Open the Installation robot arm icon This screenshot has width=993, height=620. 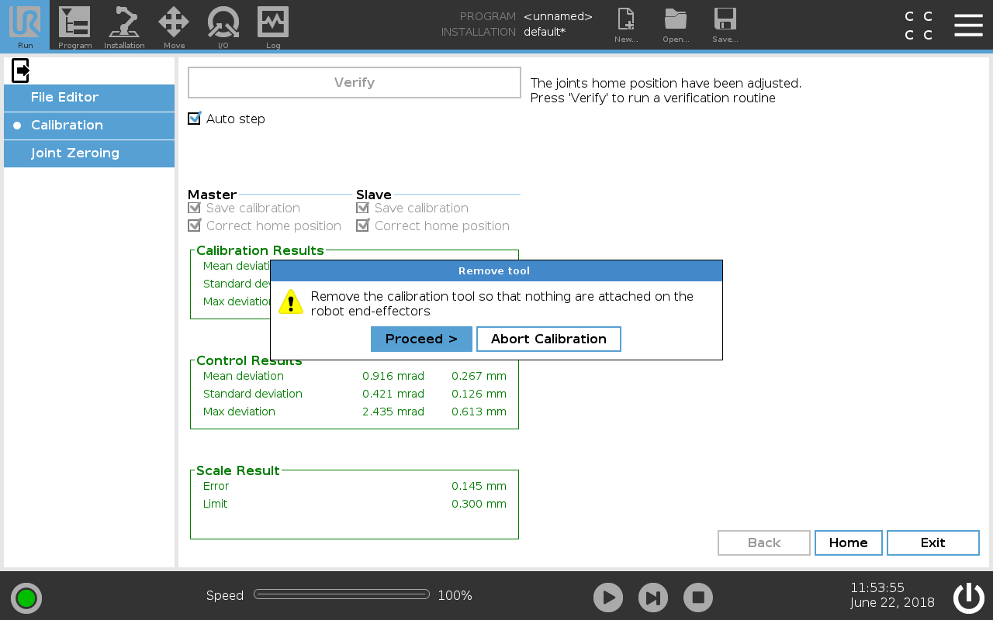(x=124, y=25)
